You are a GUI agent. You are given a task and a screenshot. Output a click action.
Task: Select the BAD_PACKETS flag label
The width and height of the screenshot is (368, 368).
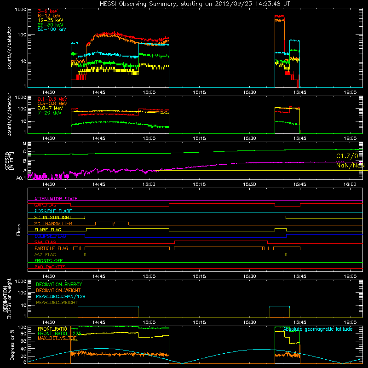point(50,267)
